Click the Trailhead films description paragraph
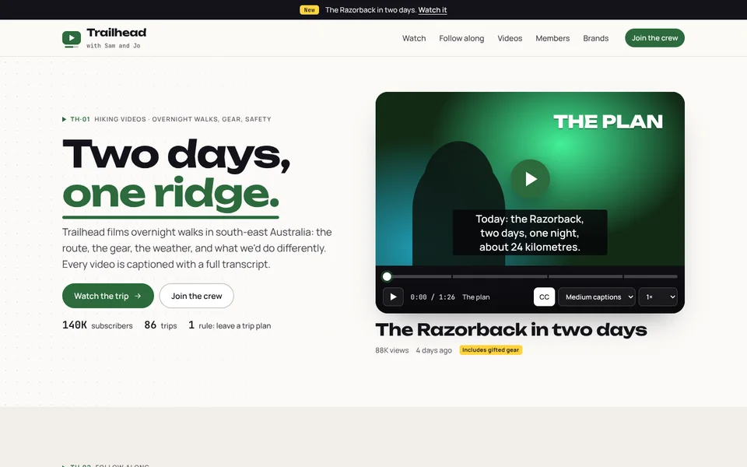Image resolution: width=747 pixels, height=467 pixels. 197,248
